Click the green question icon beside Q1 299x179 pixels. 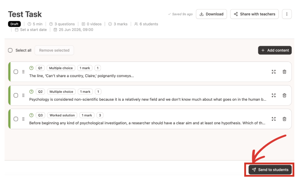pos(31,68)
